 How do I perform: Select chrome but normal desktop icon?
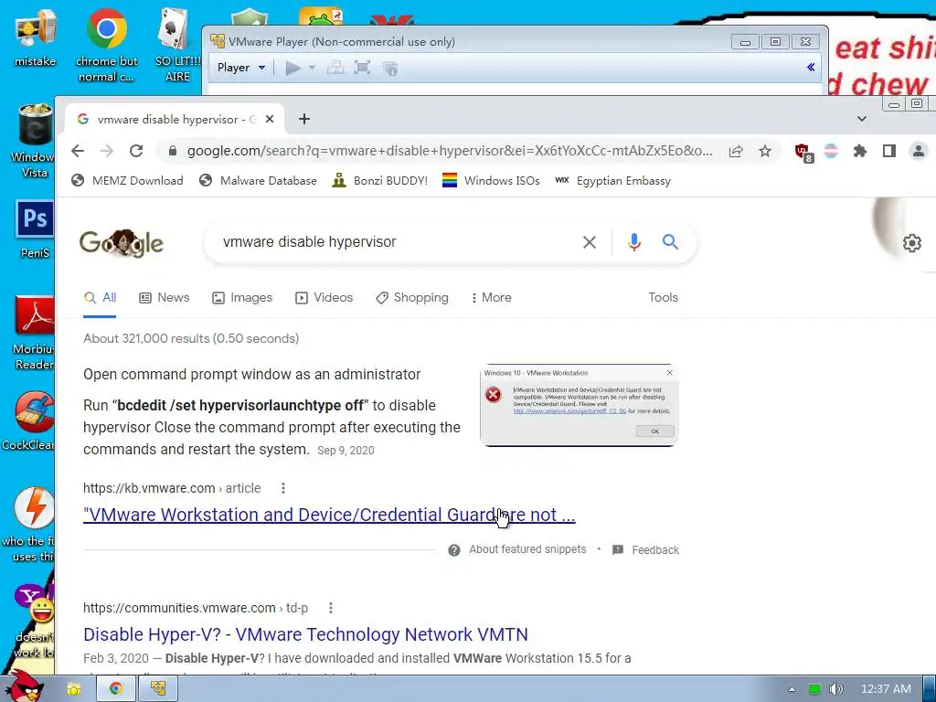coord(106,45)
